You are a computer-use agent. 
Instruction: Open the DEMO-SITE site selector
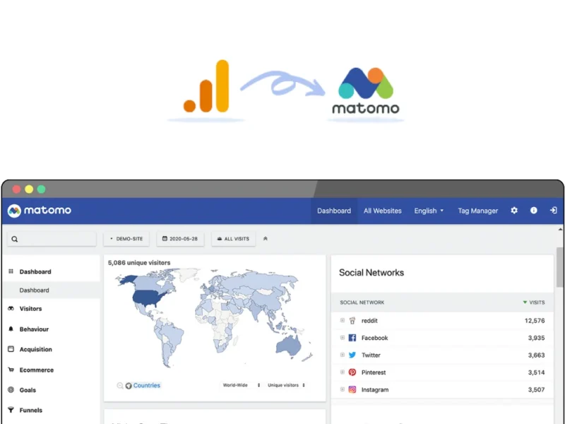tap(126, 238)
